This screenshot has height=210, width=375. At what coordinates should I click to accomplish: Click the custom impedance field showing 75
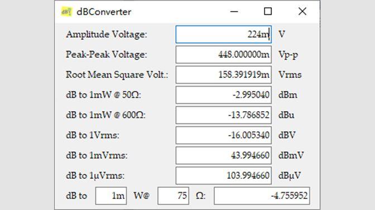click(173, 196)
